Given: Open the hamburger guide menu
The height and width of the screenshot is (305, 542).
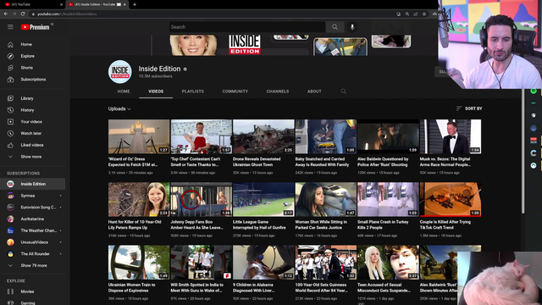Looking at the screenshot, I should tap(10, 27).
